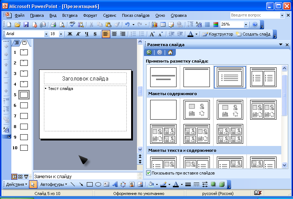293x199 pixels.
Task: Open the 'Вставка' menu
Action: click(70, 15)
